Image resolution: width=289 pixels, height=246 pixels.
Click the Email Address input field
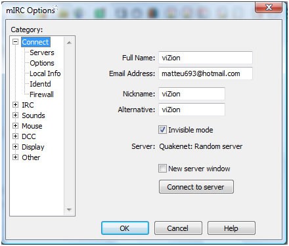tap(206, 73)
